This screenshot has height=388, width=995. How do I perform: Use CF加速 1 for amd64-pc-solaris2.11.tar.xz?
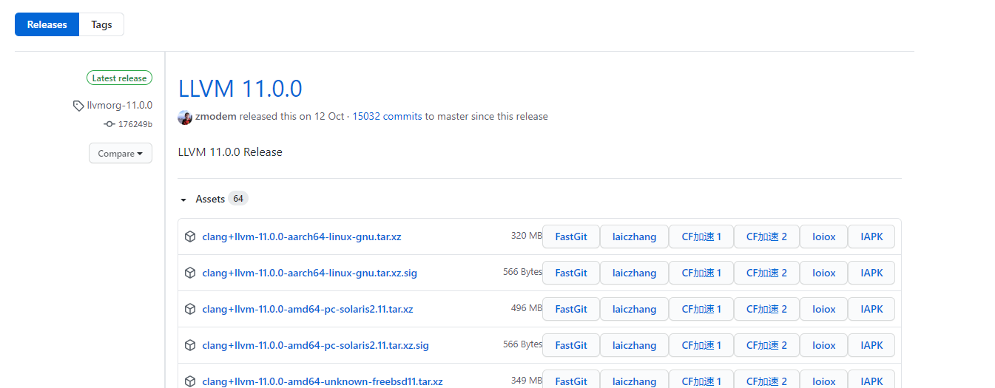pos(701,309)
